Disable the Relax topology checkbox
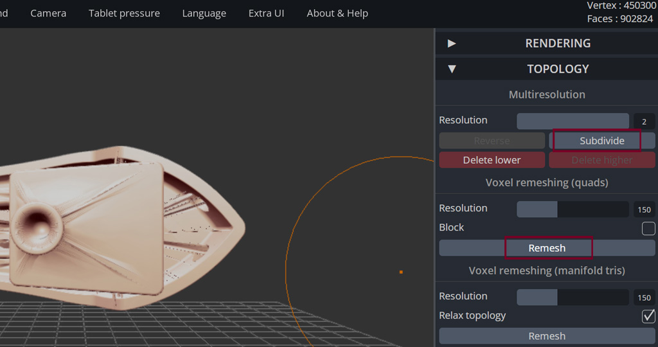658x347 pixels. click(648, 316)
